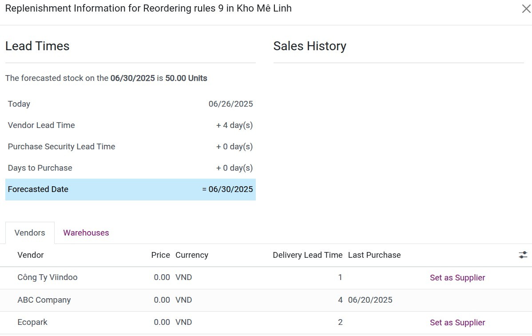Open the ABC Company vendor row
Viewport: 532px width, 336px height.
[x=44, y=300]
